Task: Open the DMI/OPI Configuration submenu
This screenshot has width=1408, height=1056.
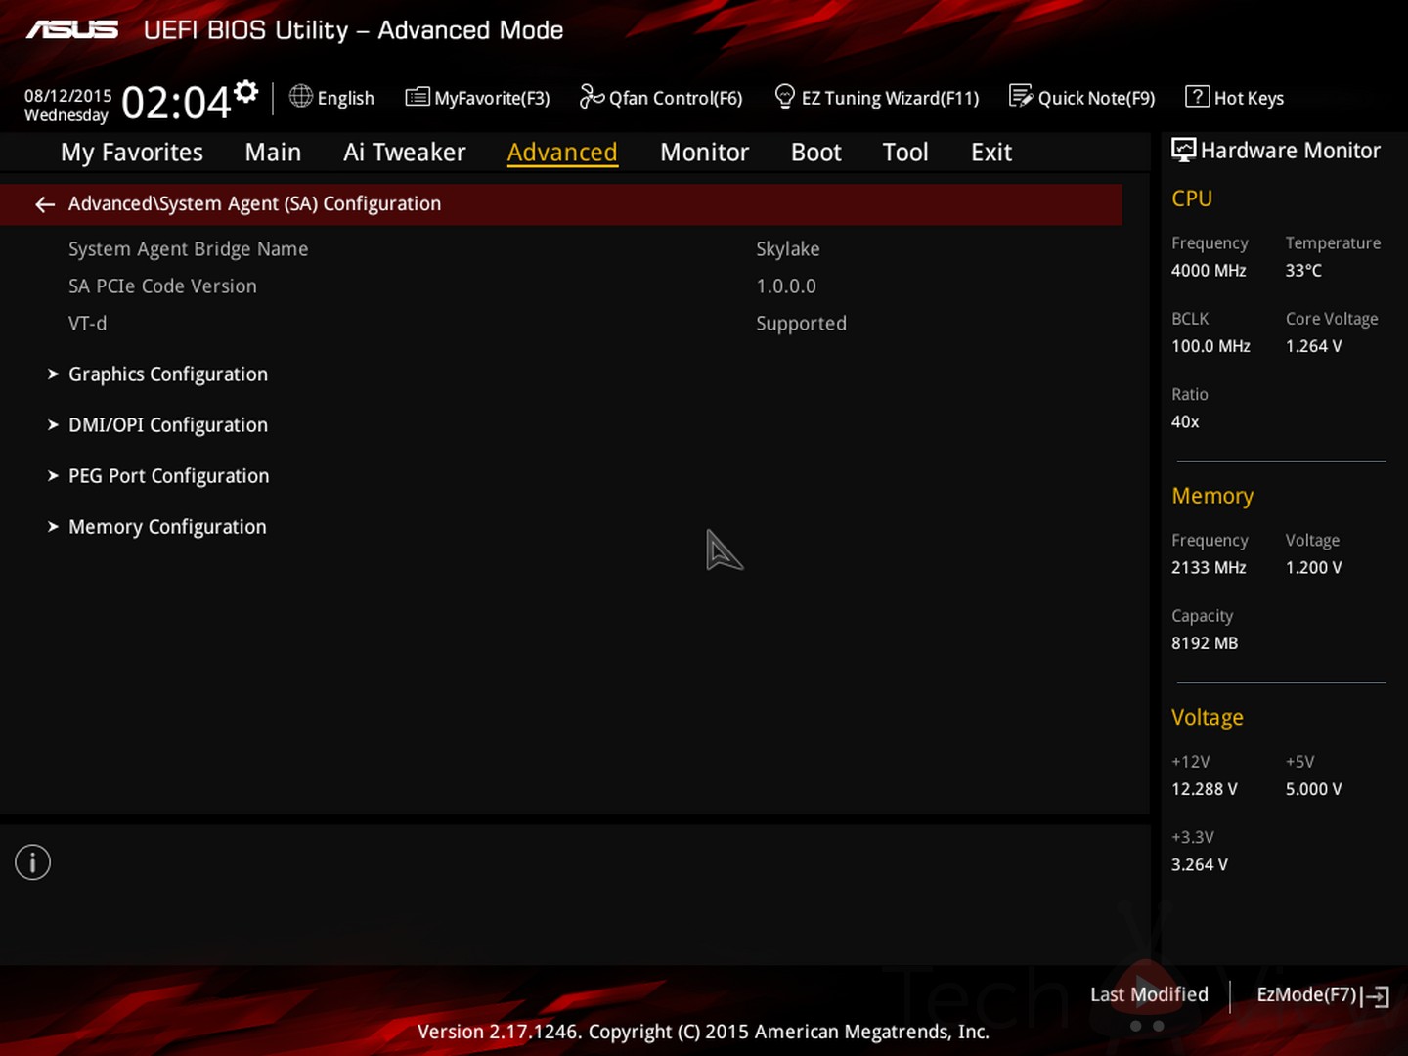Action: (x=168, y=425)
